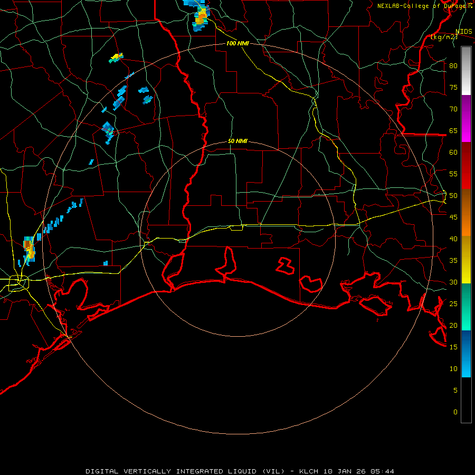Click the blue segment of the color bar
The height and width of the screenshot is (475, 475).
466,354
